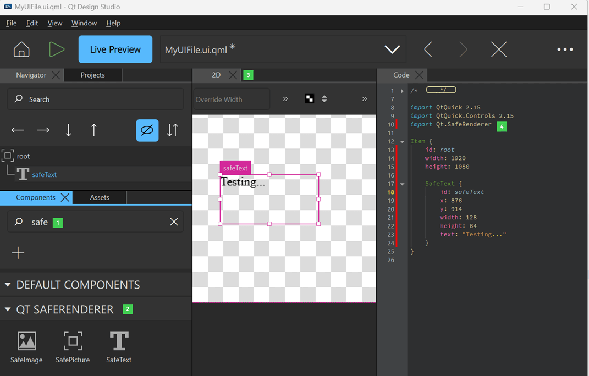Screen dimensions: 589x376
Task: Open the MyUIFile.ui.qml document dropdown
Action: click(392, 49)
